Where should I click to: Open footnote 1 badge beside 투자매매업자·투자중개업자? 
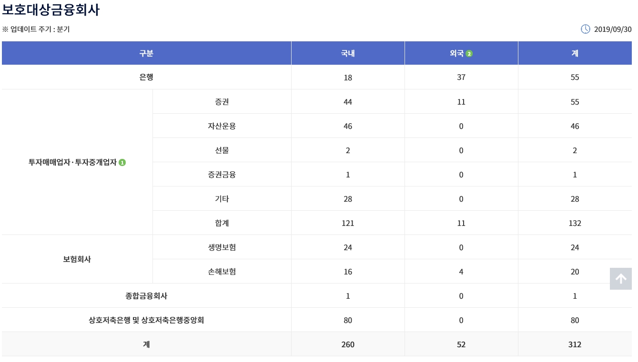tap(122, 163)
